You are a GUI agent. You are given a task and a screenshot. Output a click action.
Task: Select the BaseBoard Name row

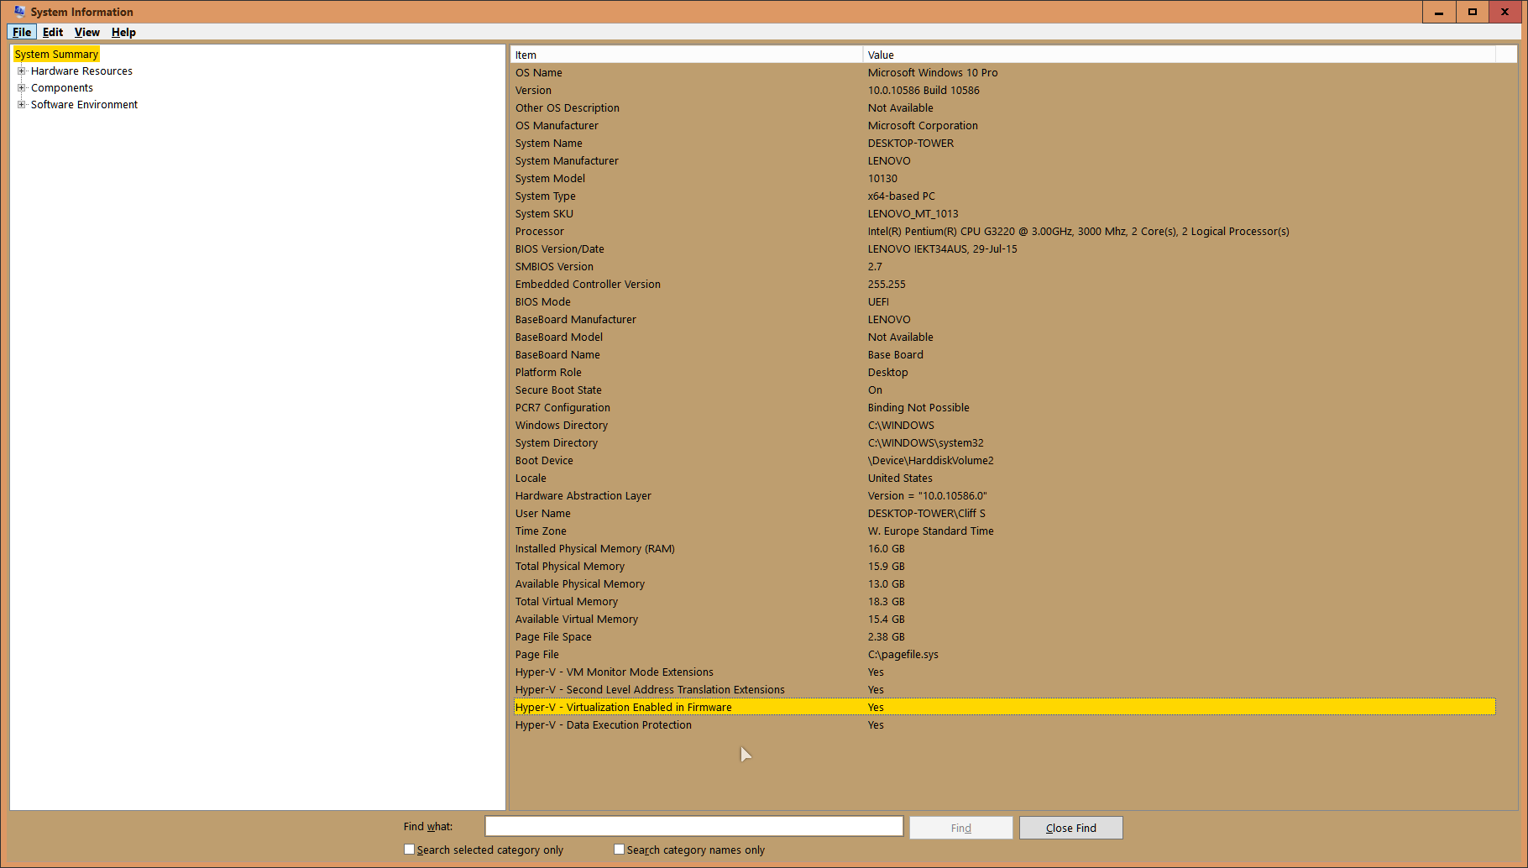[x=1004, y=354]
